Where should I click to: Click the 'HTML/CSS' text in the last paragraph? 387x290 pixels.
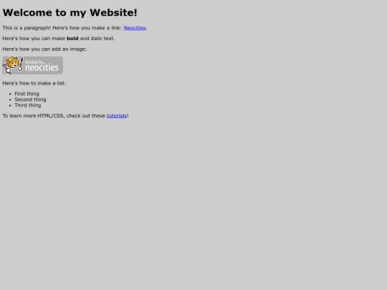[51, 116]
